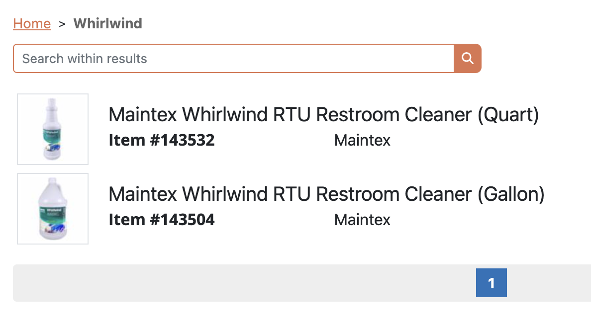
Task: Select page 1 in the pagination
Action: (x=491, y=283)
